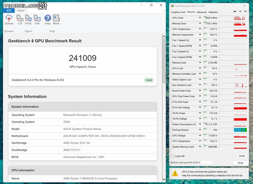Click the 9089 MB System Memory value

coord(213,147)
